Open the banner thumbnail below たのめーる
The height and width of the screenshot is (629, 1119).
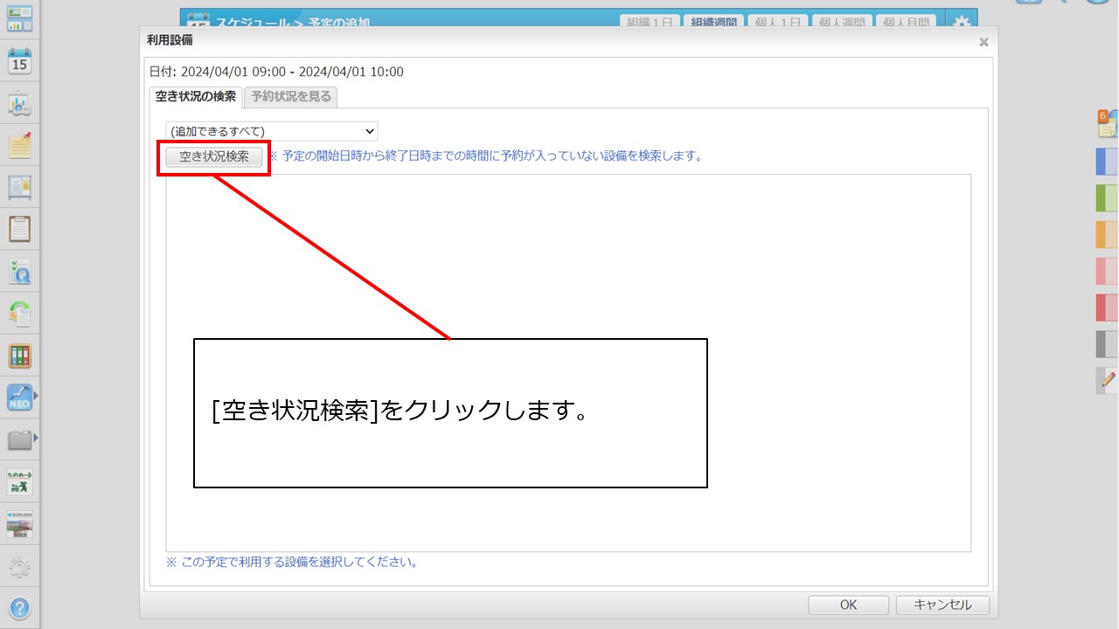coord(19,523)
